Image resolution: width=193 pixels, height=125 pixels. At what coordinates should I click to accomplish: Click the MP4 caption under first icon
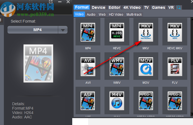point(88,48)
